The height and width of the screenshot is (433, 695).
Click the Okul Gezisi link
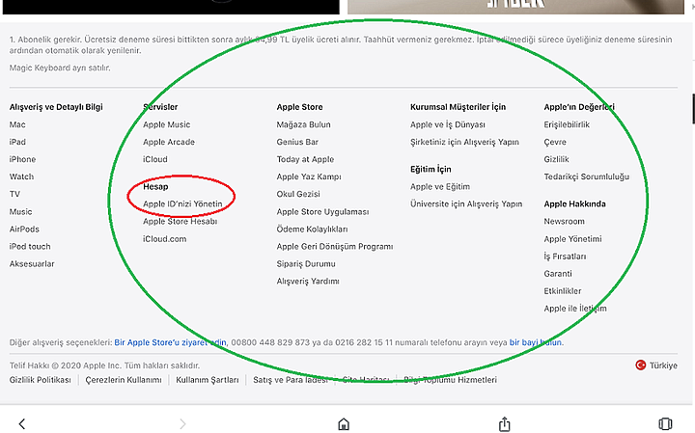point(298,194)
